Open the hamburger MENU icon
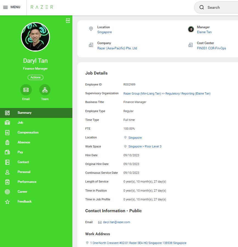 tap(5, 7)
